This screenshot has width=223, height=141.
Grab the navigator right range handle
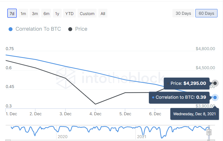[209, 132]
